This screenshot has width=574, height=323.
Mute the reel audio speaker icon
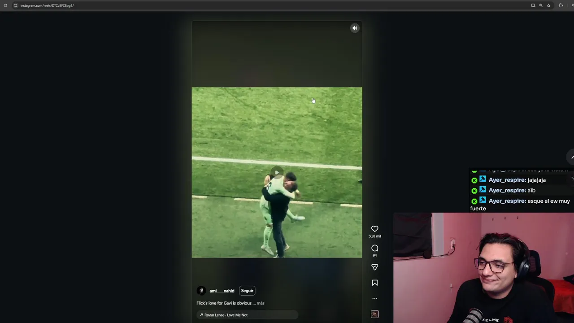point(355,28)
